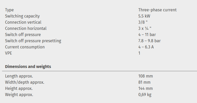Image resolution: width=197 pixels, height=103 pixels.
Task: Select the "5.5 kW" value
Action: pyautogui.click(x=144, y=16)
